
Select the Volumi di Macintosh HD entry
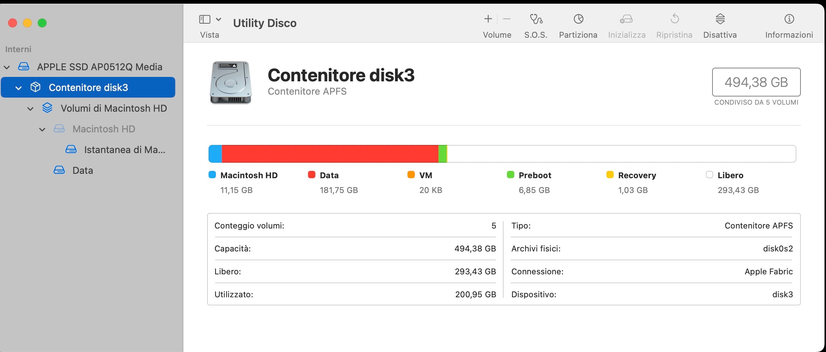114,108
